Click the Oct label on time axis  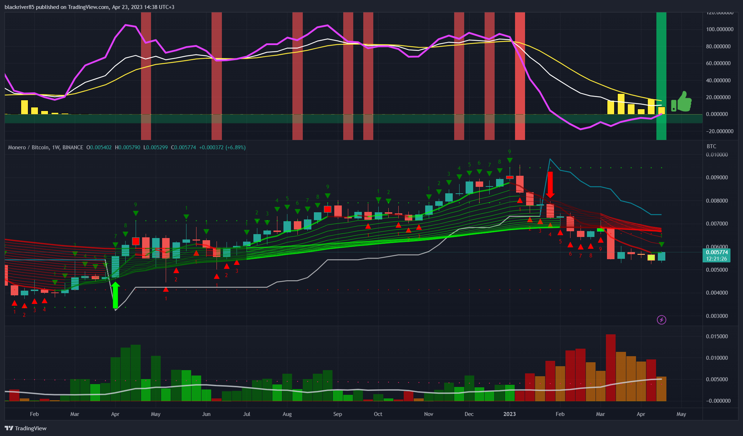click(378, 414)
